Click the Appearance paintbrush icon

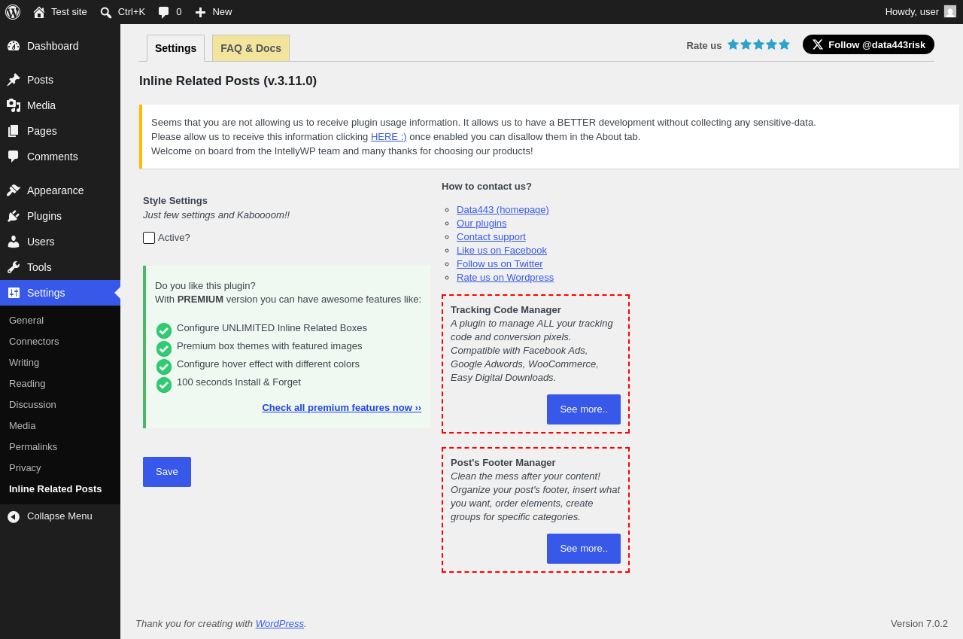click(x=14, y=190)
